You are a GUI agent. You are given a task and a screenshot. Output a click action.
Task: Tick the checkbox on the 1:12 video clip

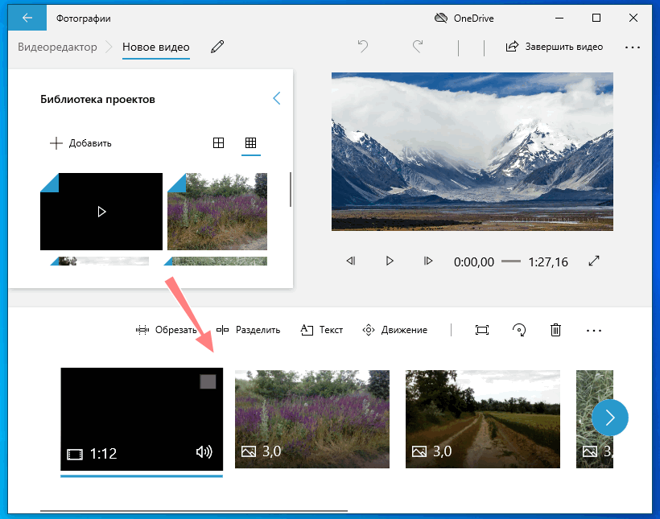pos(208,382)
